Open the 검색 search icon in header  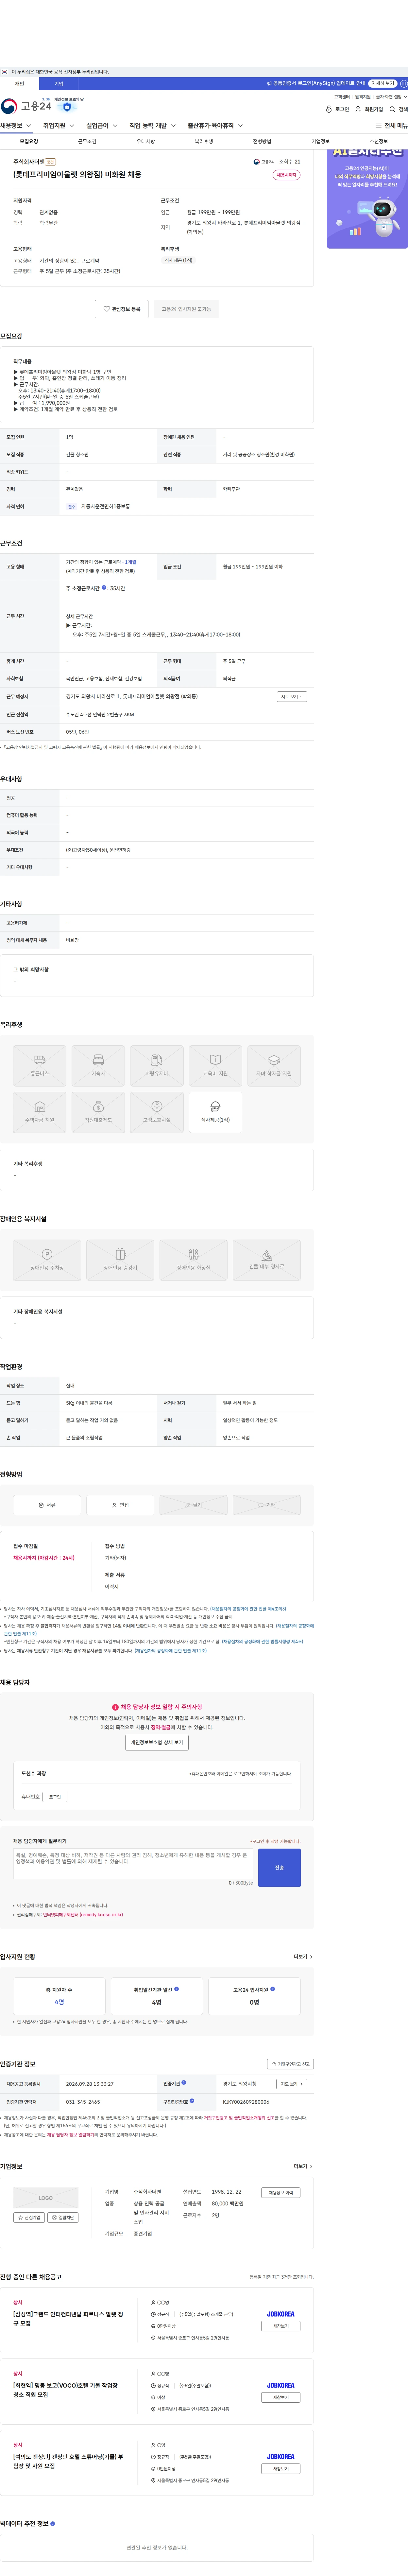398,109
